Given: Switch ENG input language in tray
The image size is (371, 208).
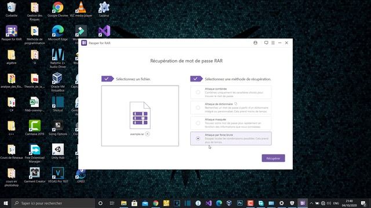Looking at the screenshot, I should click(336, 203).
